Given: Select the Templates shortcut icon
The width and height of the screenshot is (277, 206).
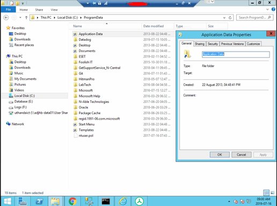Looking at the screenshot, I should [75, 130].
